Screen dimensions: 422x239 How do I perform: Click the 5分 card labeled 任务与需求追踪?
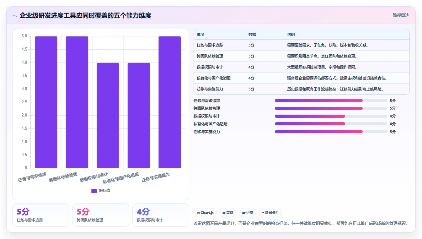tap(40, 215)
